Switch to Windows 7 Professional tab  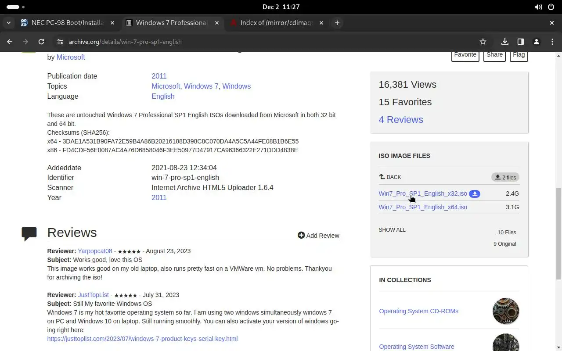tap(173, 23)
